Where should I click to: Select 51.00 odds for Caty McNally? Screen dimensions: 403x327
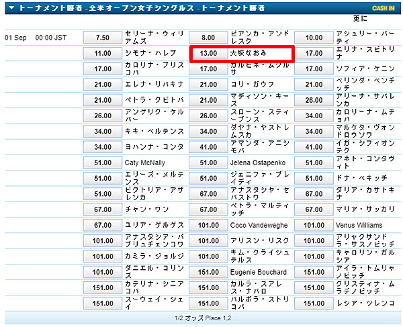(103, 162)
